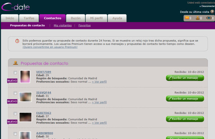Click NUEVO badge for IE6VQF44
The width and height of the screenshot is (215, 139).
[x=12, y=101]
